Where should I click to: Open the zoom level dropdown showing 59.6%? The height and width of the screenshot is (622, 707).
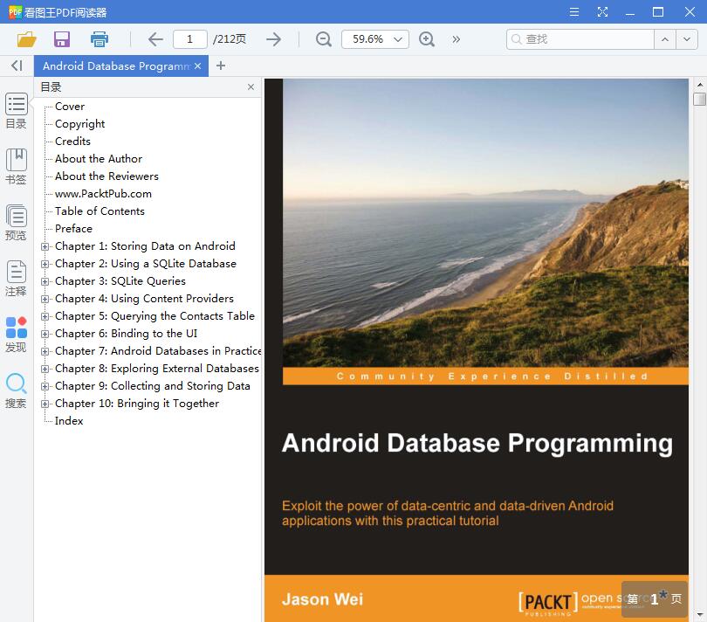click(375, 39)
